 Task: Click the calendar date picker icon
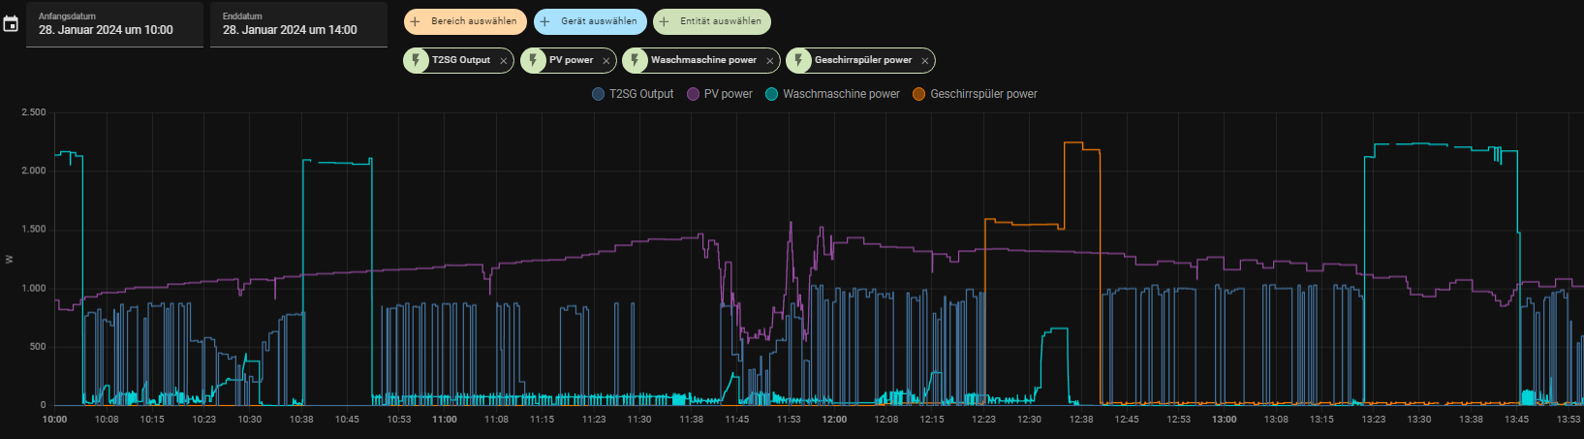pyautogui.click(x=11, y=24)
